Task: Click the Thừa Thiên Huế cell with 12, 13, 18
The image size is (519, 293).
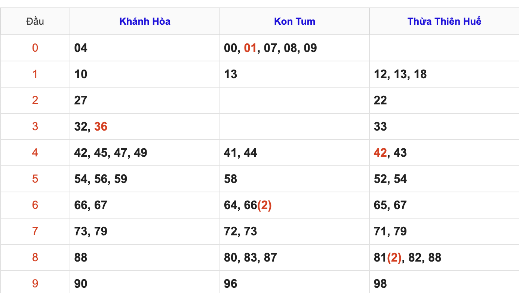Action: [444, 74]
